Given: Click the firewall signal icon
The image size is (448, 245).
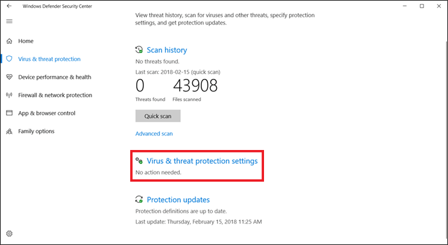Looking at the screenshot, I should [9, 95].
